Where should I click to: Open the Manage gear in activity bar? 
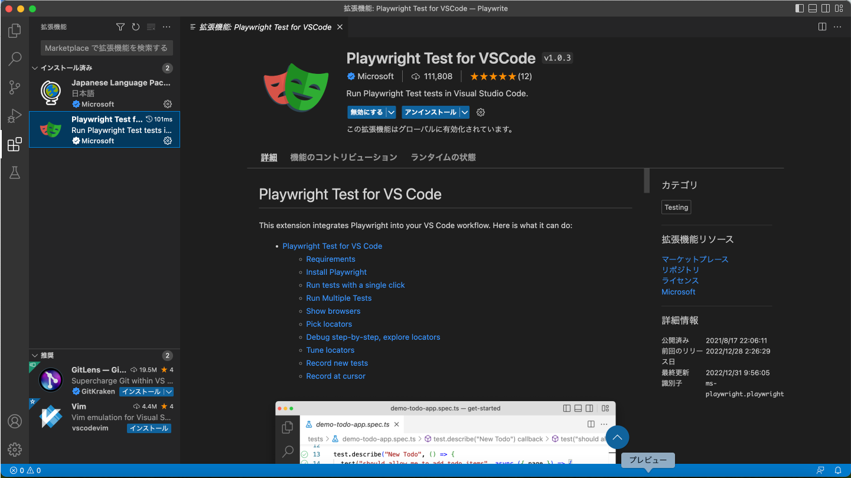point(15,450)
